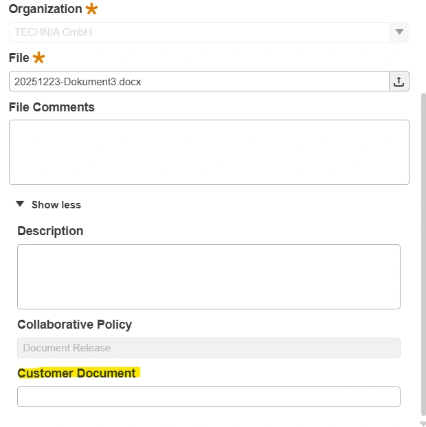Viewport: 426px width, 427px height.
Task: Click the File label text
Action: pyautogui.click(x=19, y=58)
